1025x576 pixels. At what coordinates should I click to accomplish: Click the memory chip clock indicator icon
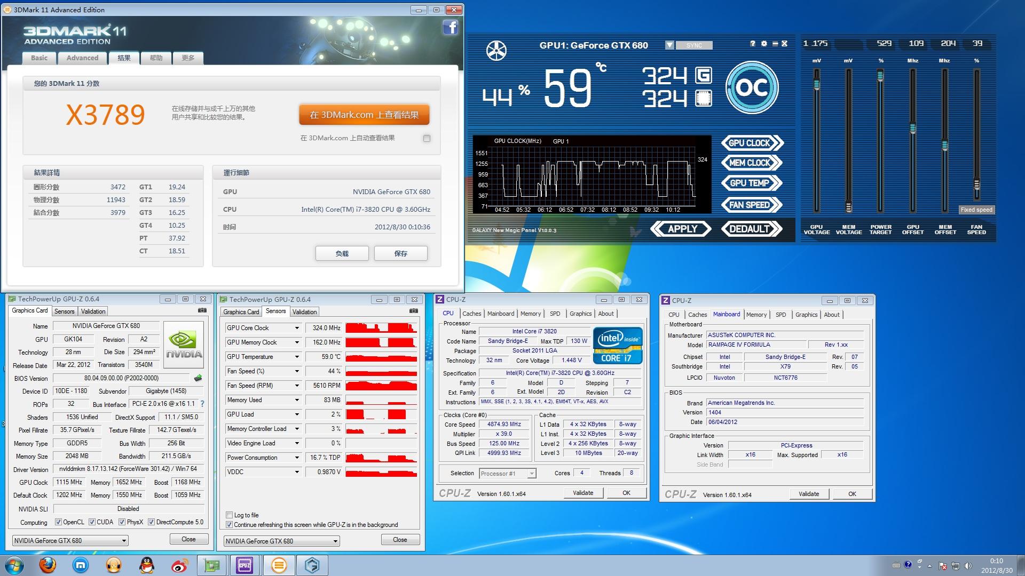point(703,98)
